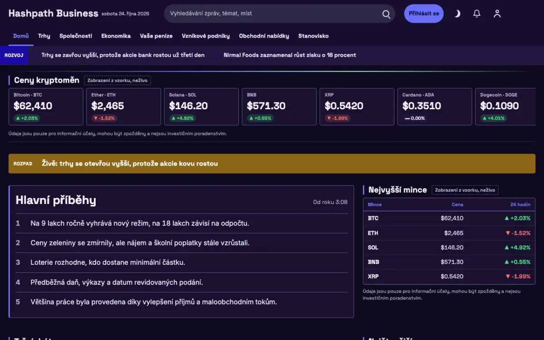
Task: Open the user profile icon
Action: 497,14
